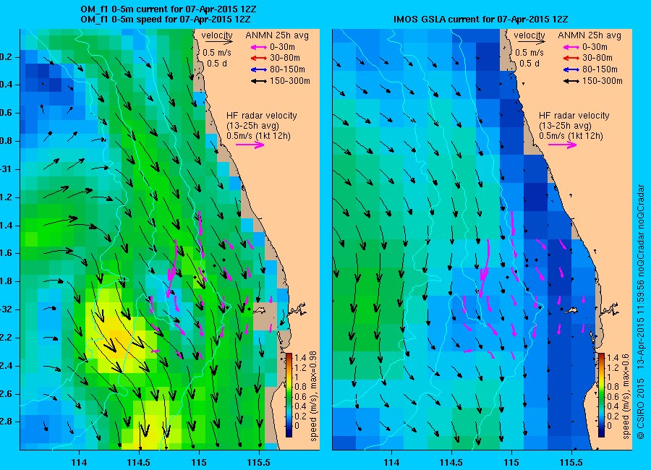Click title 'OM_f1 0-5m speed for 07-Apr-2015 12Z'
The width and height of the screenshot is (651, 470).
pos(165,19)
